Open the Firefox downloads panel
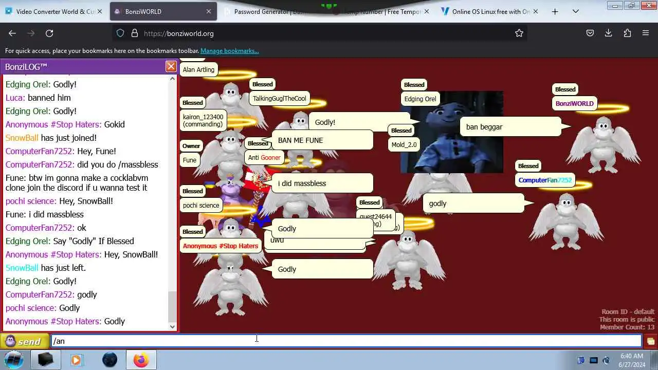 coord(609,33)
